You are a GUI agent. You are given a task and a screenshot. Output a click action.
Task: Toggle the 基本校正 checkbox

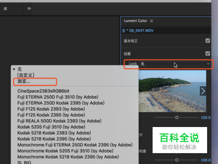pos(208,40)
